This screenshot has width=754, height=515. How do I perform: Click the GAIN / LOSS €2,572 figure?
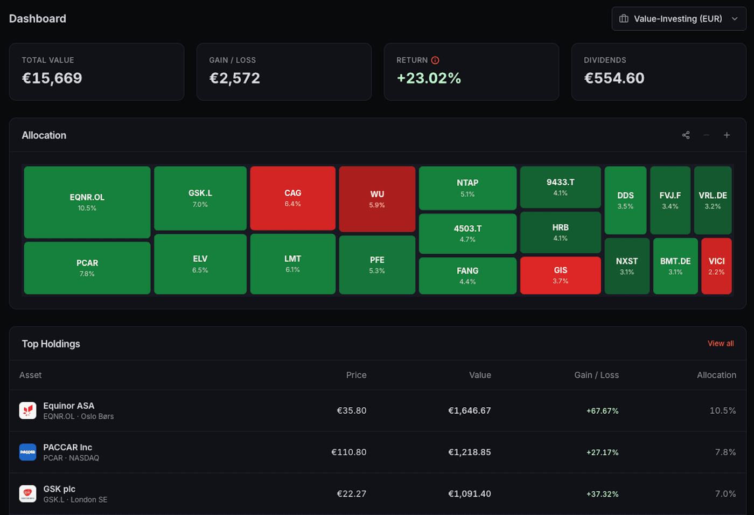point(235,78)
